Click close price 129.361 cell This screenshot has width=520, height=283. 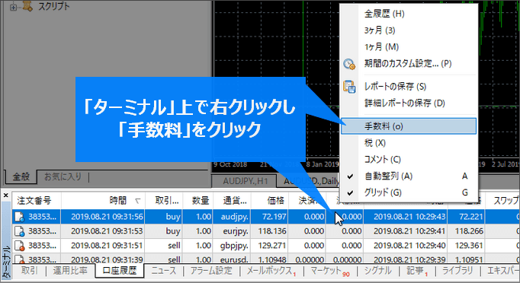coord(469,246)
